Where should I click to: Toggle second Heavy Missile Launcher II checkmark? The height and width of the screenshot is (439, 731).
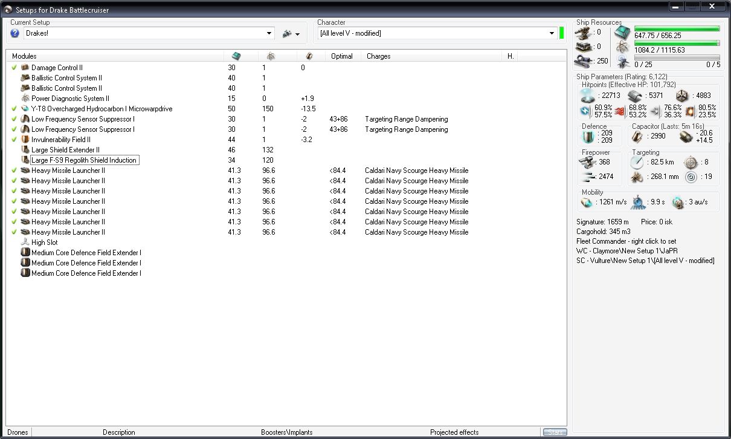[x=14, y=181]
